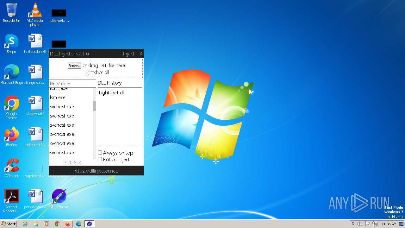Viewport: 405px width, 228px height.
Task: Click Inject in the title bar
Action: pos(128,54)
